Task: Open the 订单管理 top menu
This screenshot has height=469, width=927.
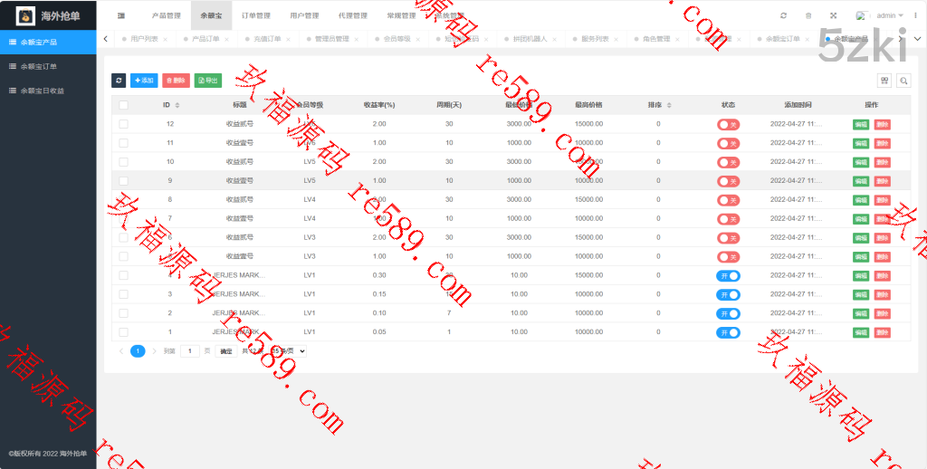Action: (256, 15)
